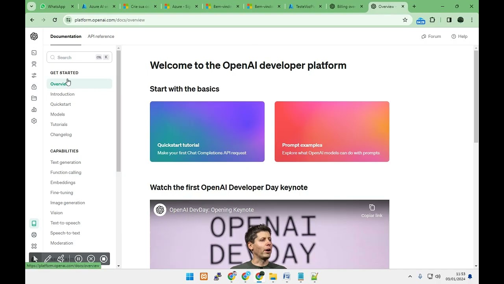Viewport: 504px width, 284px height.
Task: Open the Tutorials docs page
Action: pyautogui.click(x=59, y=124)
